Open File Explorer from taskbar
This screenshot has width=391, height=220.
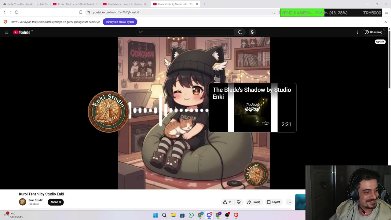(173, 215)
